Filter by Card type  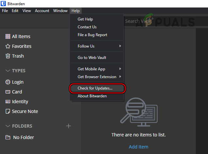[17, 92]
